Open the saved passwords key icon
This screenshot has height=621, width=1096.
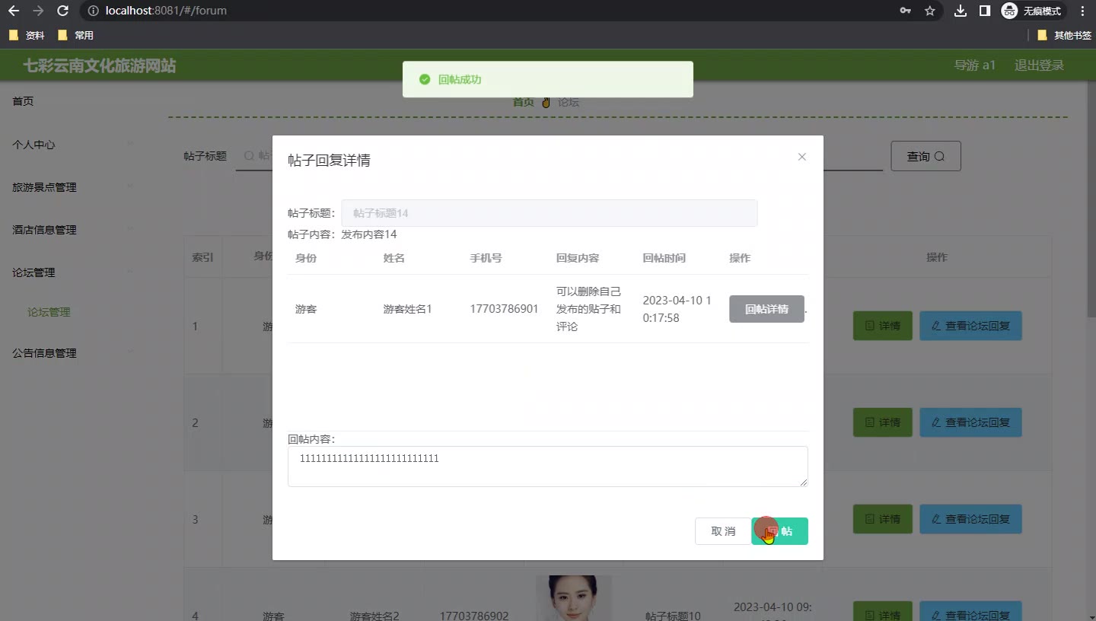pos(906,11)
